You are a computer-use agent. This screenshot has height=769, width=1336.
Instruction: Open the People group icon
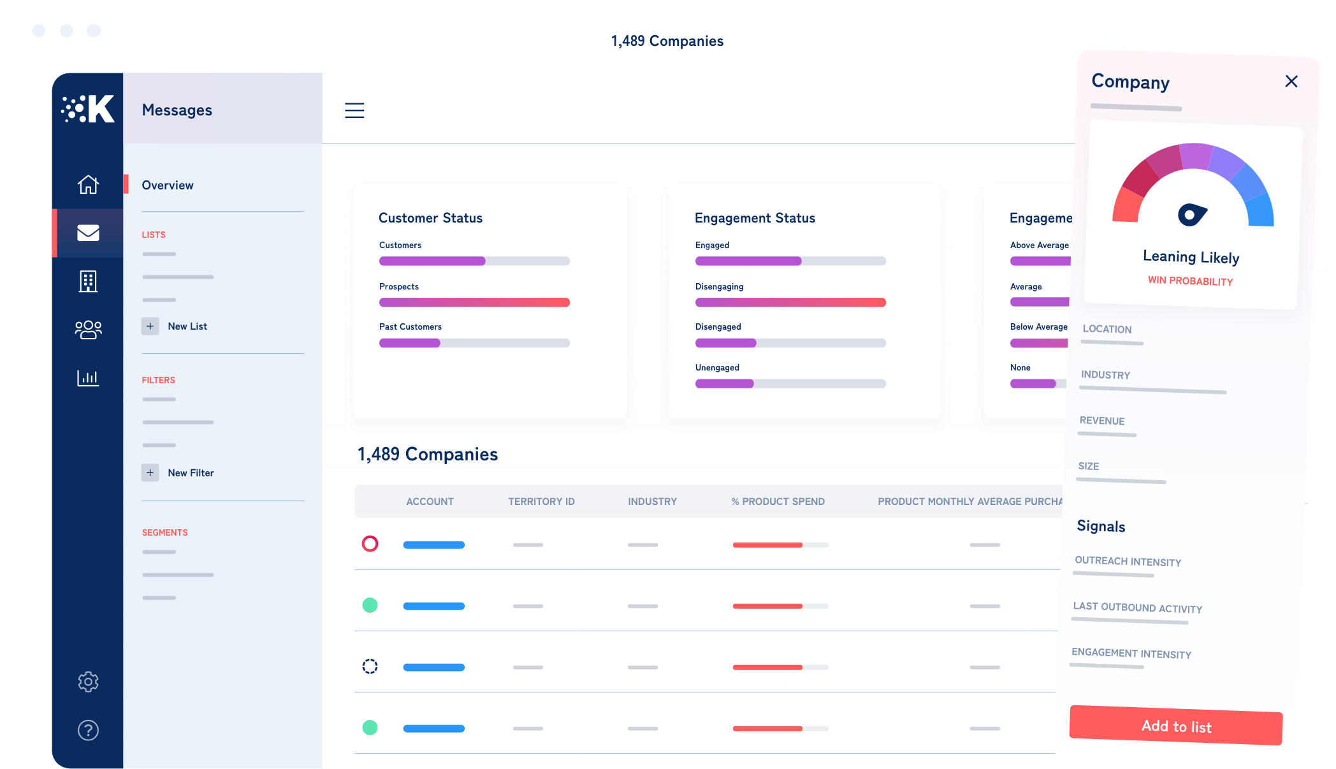pos(88,330)
